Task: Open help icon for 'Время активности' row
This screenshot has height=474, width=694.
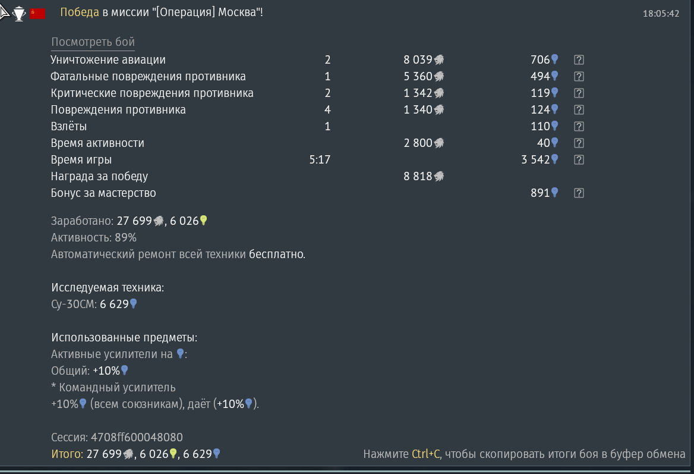Action: (x=579, y=143)
